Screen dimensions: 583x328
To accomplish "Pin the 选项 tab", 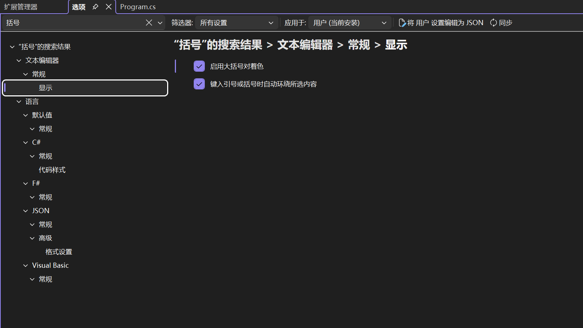I will tap(95, 7).
